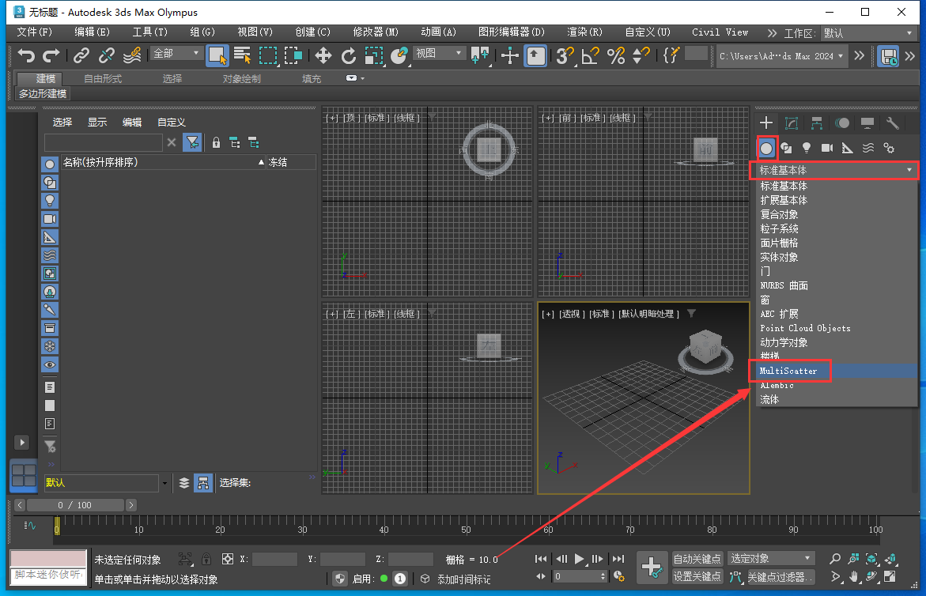This screenshot has width=926, height=596.
Task: Switch to Lights creation category
Action: 807,148
